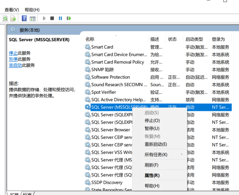Click 正在... status of Sound Research SECOMN

(x=174, y=85)
